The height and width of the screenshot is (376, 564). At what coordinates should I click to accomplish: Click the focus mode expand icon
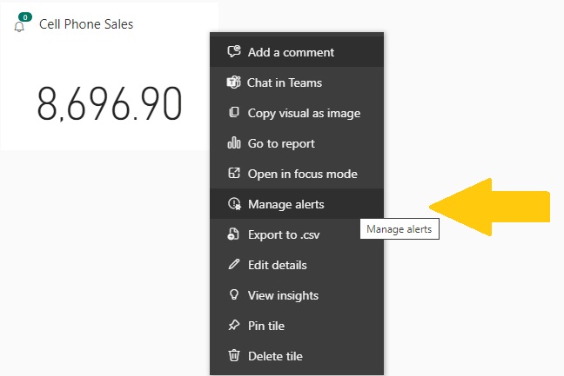234,173
